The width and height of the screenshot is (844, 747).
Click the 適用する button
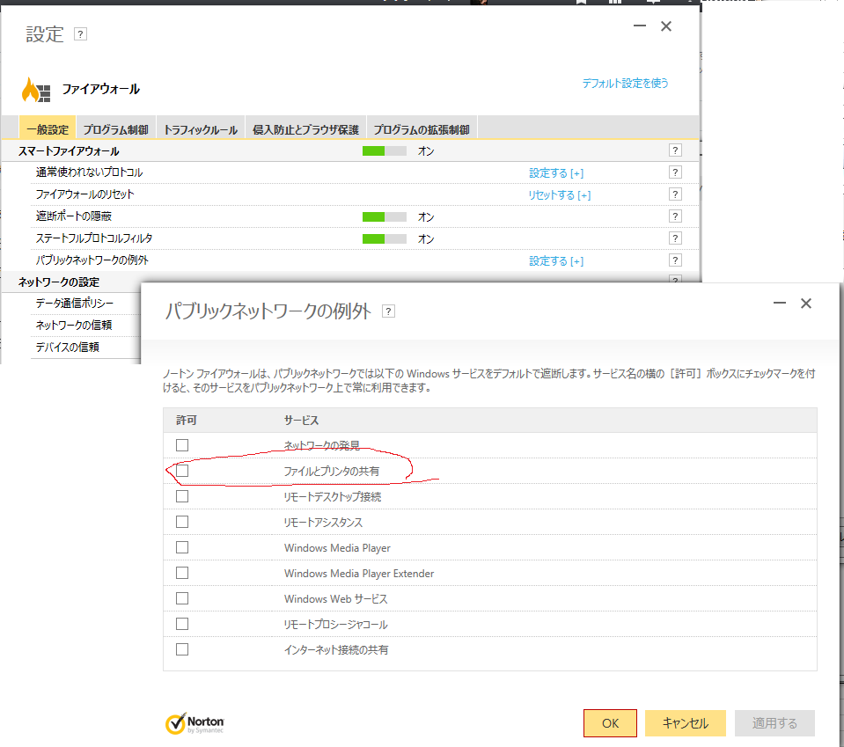(774, 722)
